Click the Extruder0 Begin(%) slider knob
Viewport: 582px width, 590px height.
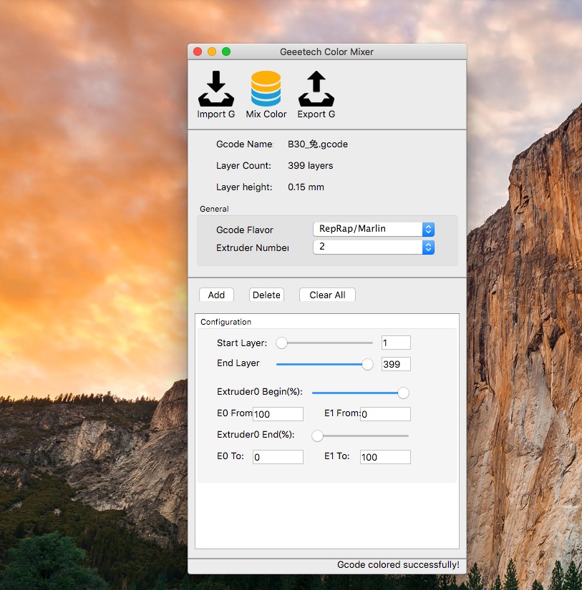point(403,393)
